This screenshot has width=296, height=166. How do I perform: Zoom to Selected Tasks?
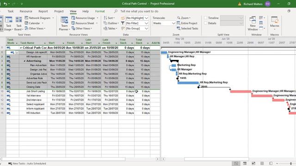(187, 29)
